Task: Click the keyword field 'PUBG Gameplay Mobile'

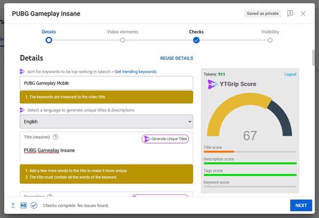Action: click(107, 83)
